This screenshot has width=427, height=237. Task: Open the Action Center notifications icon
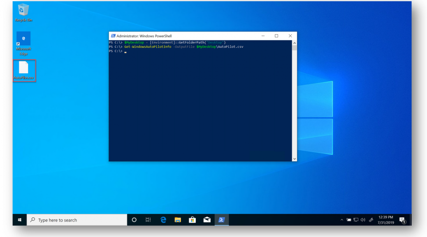click(402, 220)
